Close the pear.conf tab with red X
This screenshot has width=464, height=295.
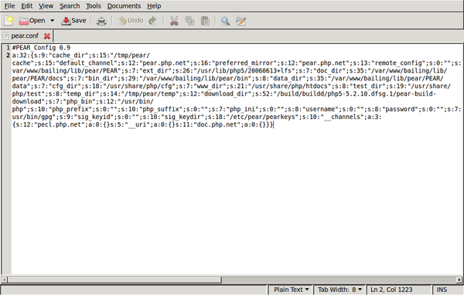pos(47,36)
